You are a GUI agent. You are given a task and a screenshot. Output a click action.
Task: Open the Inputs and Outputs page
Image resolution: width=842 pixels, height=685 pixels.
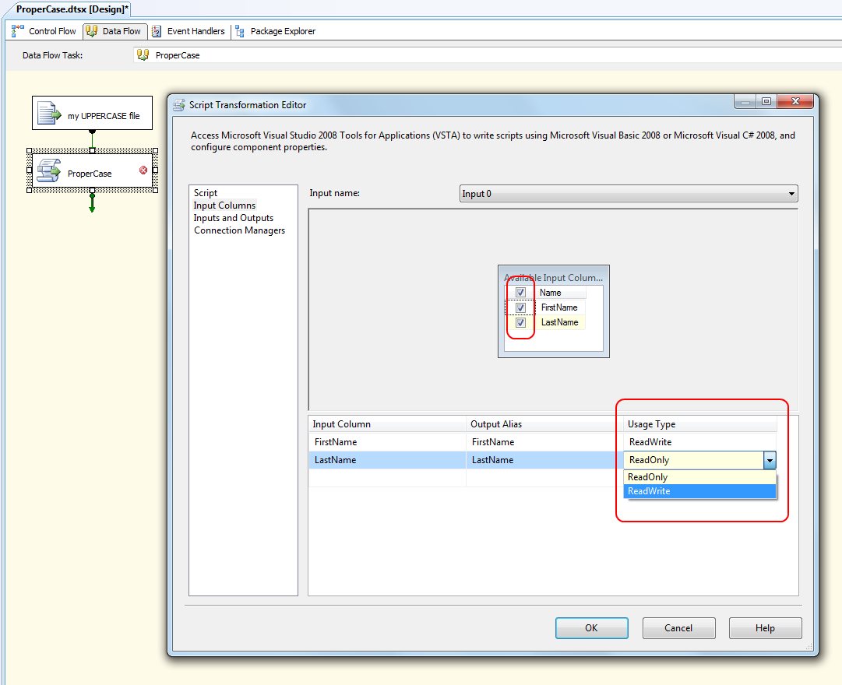tap(234, 217)
